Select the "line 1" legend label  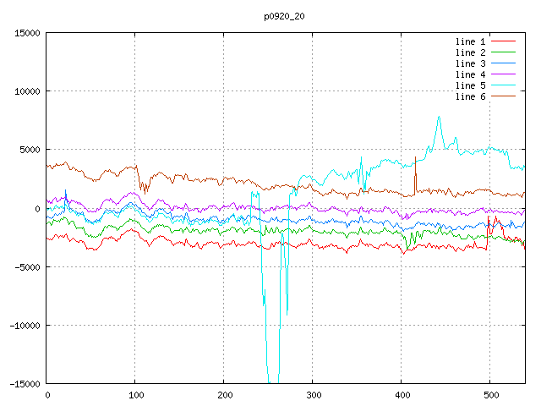click(x=471, y=41)
